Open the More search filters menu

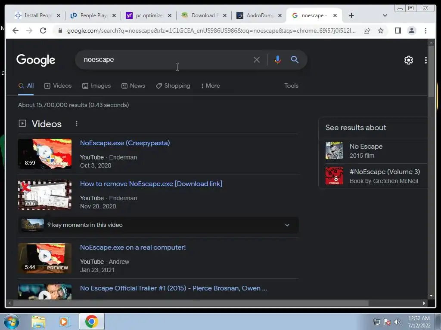click(210, 86)
